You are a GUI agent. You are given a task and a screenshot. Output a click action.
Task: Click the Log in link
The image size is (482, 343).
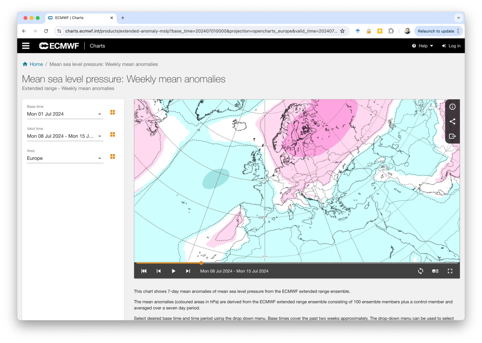click(451, 46)
